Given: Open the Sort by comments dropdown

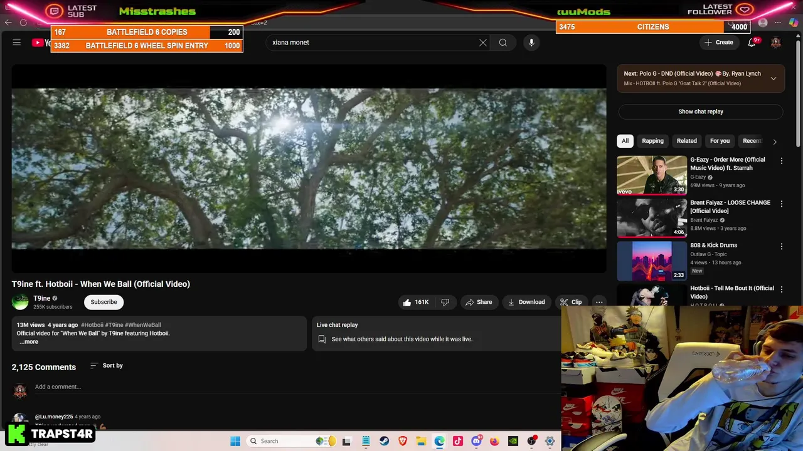Looking at the screenshot, I should [107, 365].
